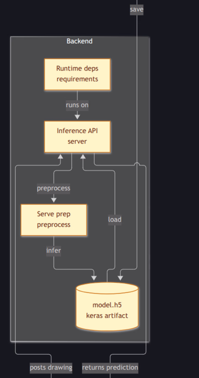Click the 'posts drawing' edge label
The image size is (199, 378).
pyautogui.click(x=51, y=367)
